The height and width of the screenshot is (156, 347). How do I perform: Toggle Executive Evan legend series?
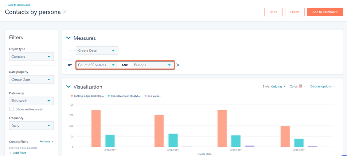click(124, 96)
